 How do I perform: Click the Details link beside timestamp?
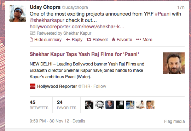(79, 121)
